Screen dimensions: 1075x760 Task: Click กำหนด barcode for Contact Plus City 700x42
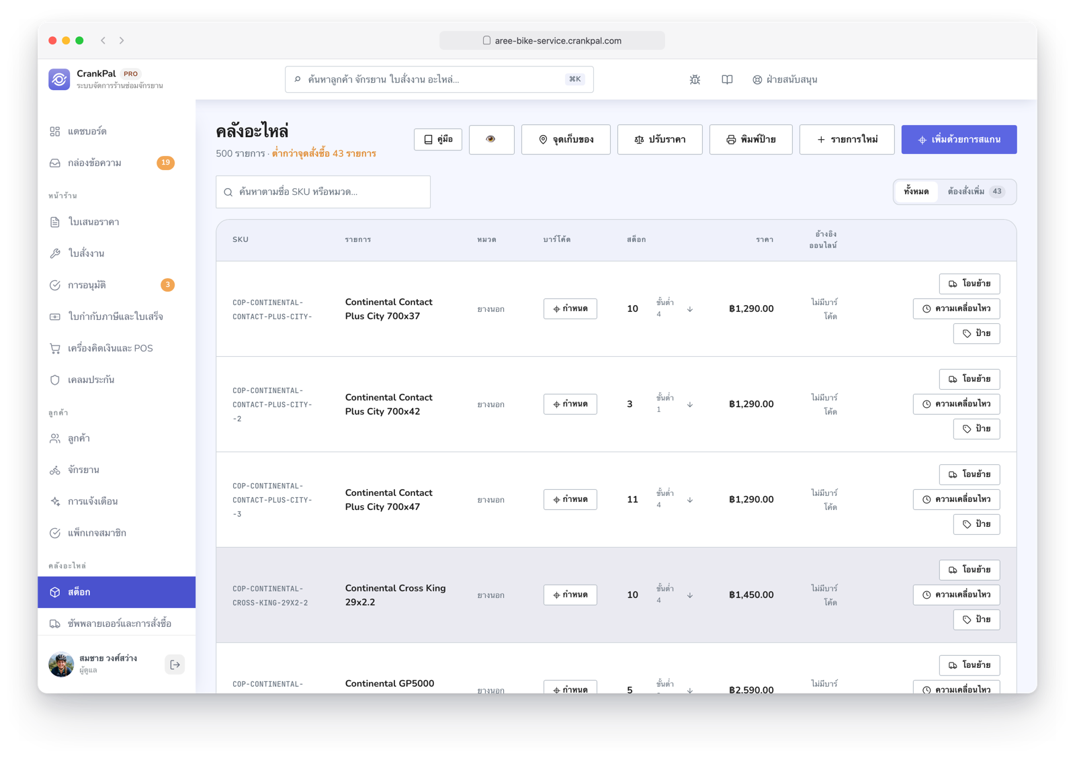(x=570, y=404)
